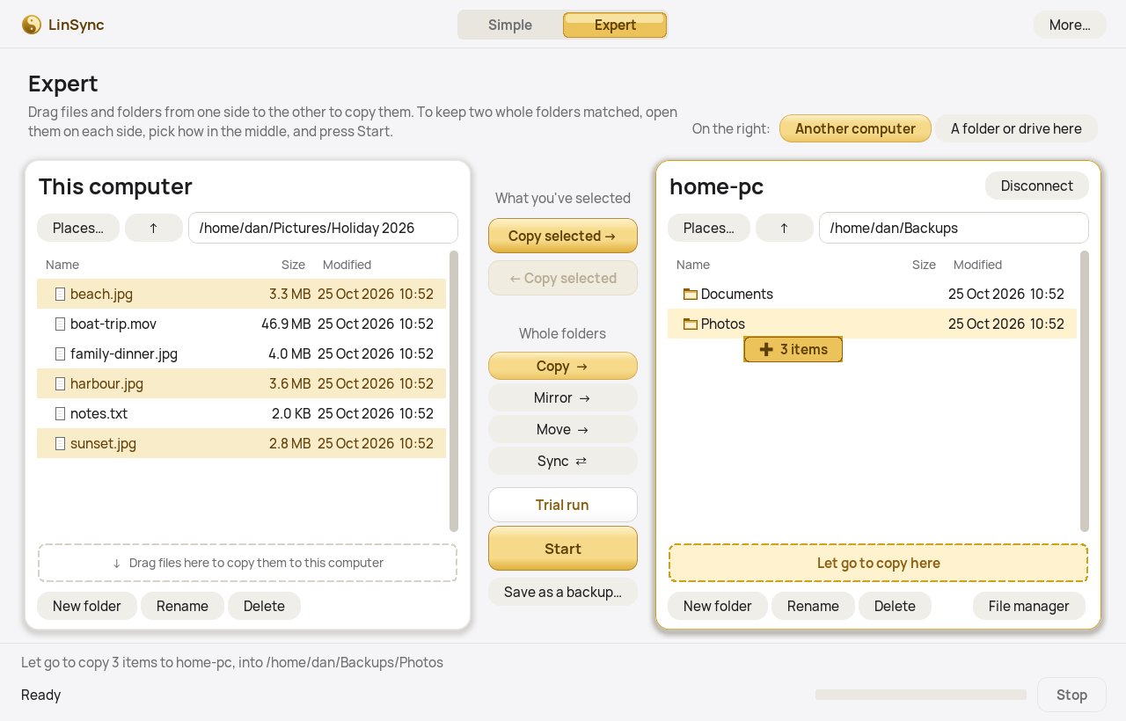The image size is (1126, 721).
Task: Go up one folder on home-pc
Action: 785,228
